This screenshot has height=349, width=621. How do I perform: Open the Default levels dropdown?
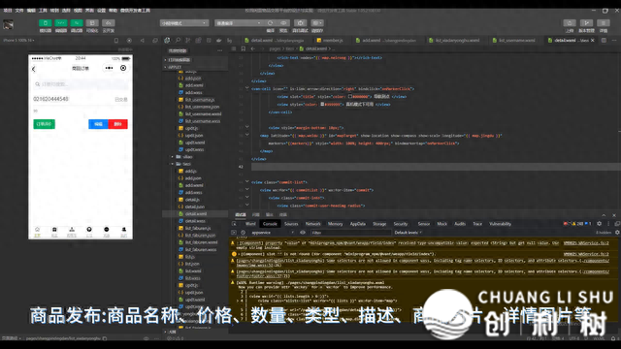pyautogui.click(x=408, y=233)
